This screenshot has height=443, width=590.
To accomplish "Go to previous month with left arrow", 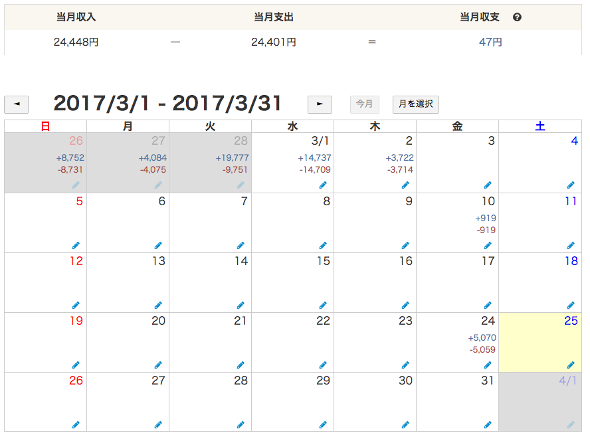I will click(16, 104).
